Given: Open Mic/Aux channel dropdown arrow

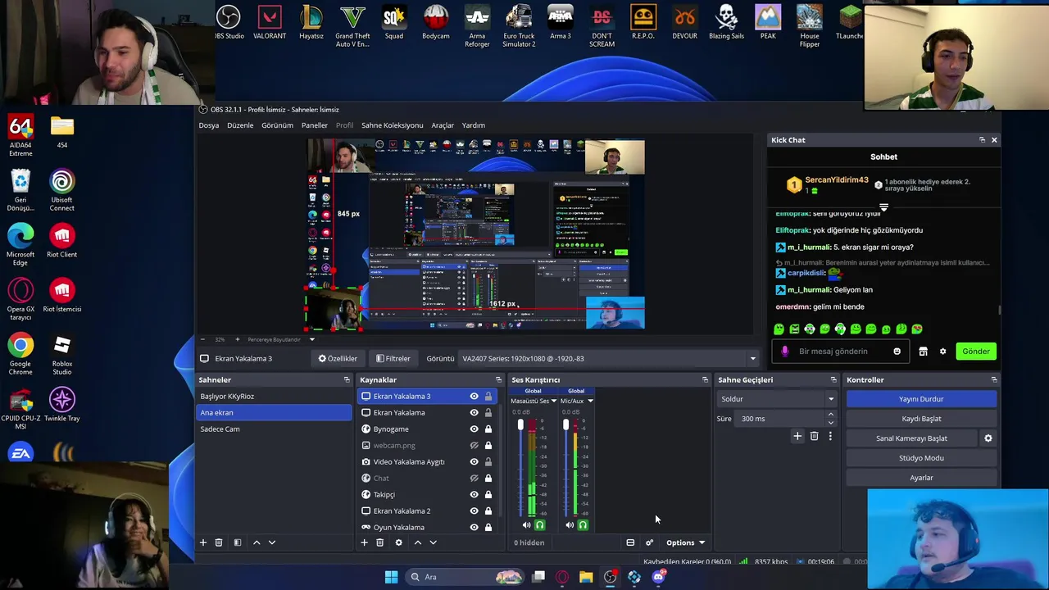Looking at the screenshot, I should coord(590,402).
